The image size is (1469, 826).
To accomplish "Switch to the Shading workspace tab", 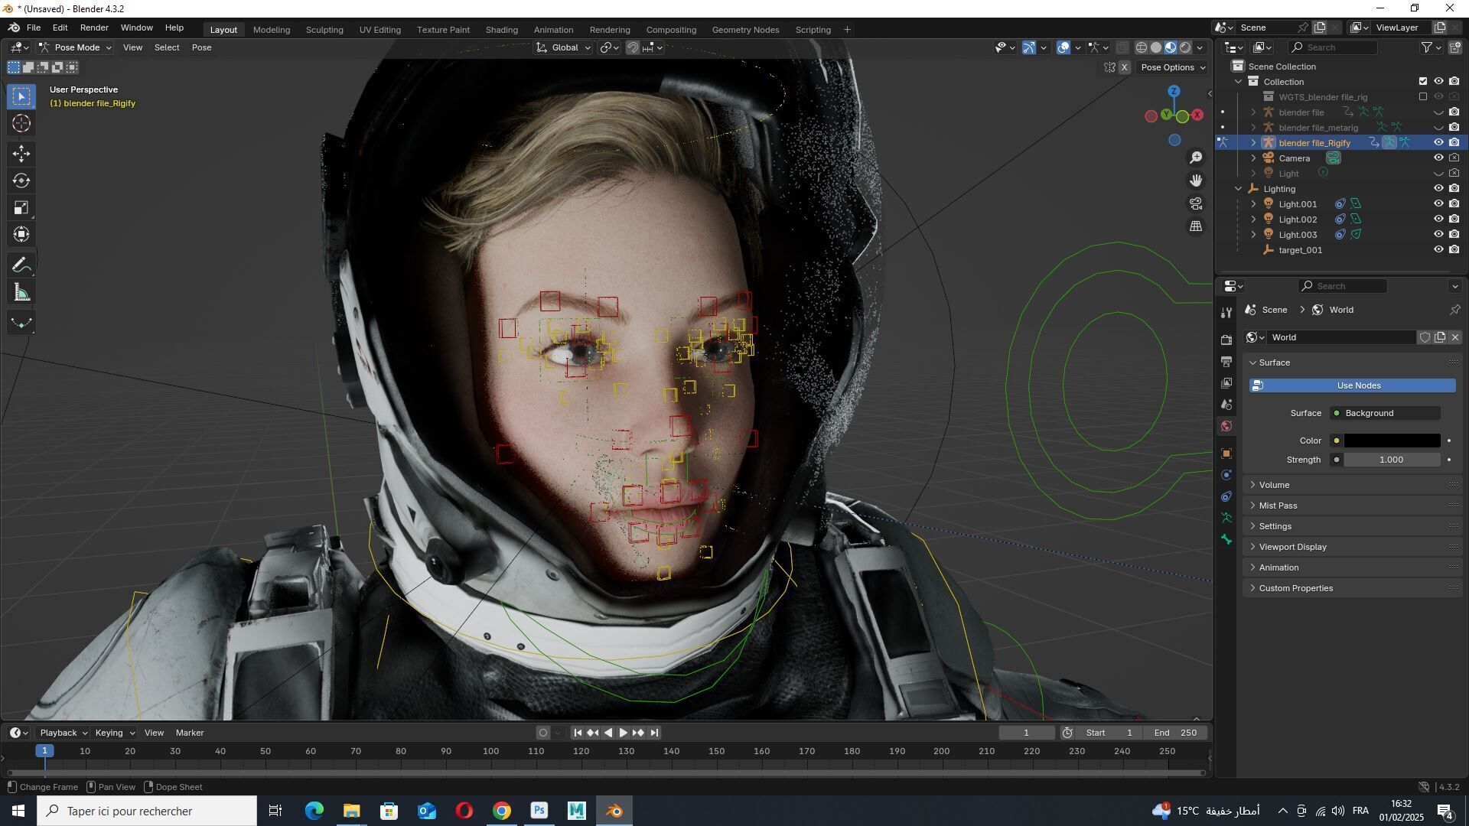I will coord(502,30).
